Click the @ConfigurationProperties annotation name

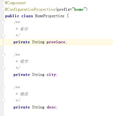[x=30, y=9]
